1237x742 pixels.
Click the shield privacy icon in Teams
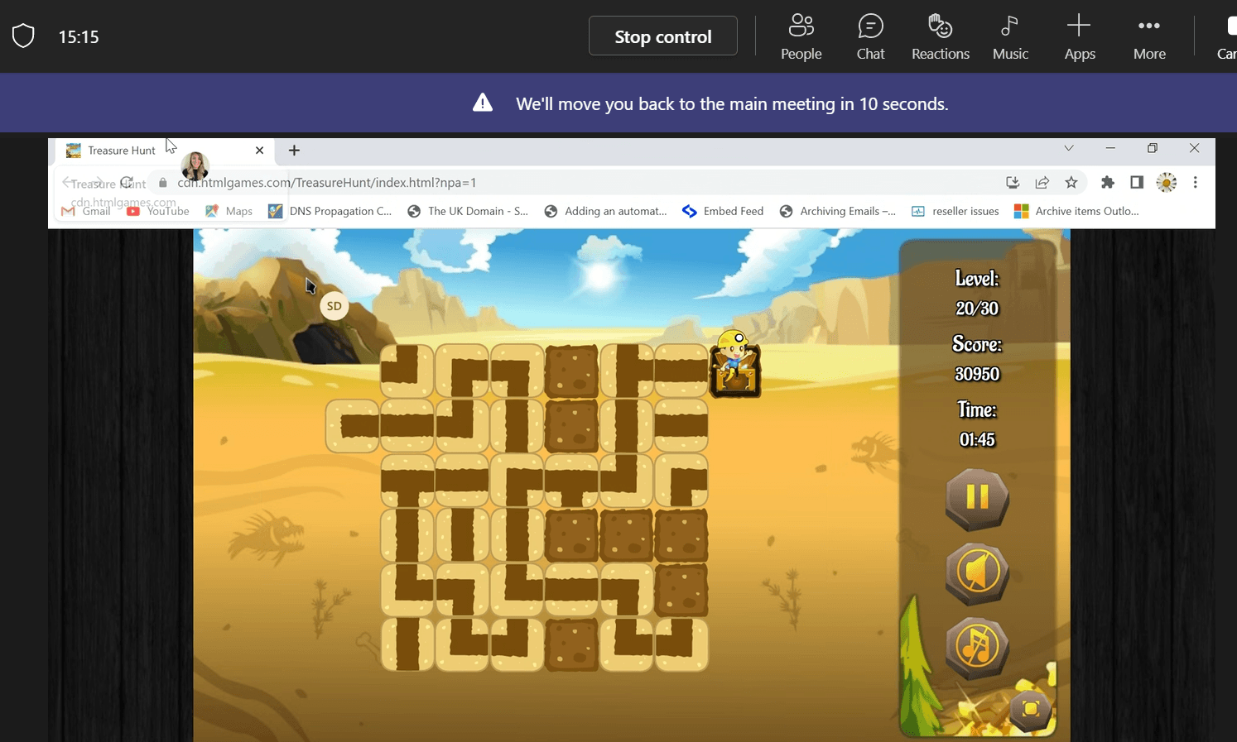[x=23, y=36]
